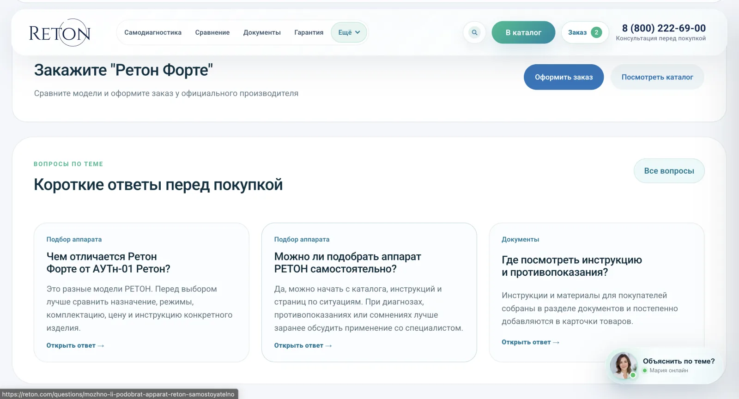This screenshot has width=739, height=399.
Task: Click Мария онлайн status text
Action: (669, 370)
